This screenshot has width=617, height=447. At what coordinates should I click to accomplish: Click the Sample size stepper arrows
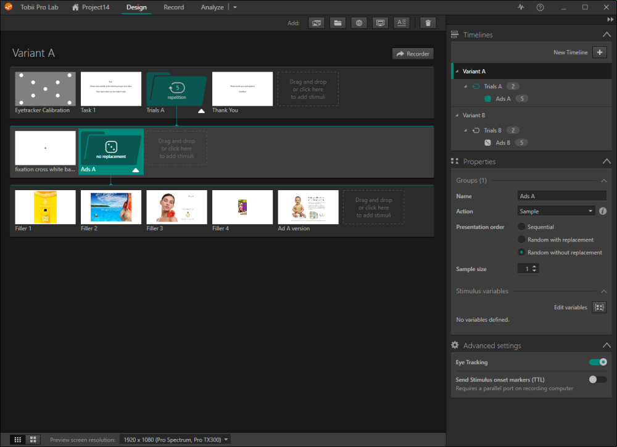point(534,269)
